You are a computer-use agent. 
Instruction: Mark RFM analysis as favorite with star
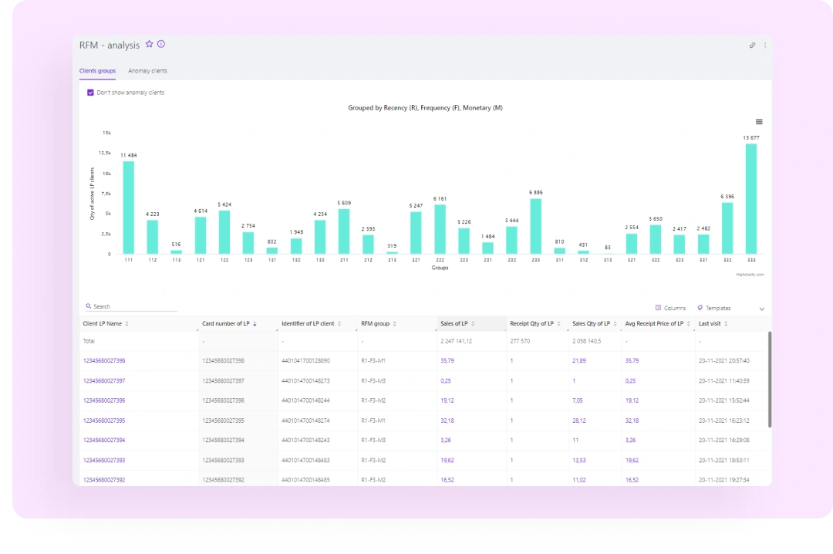pyautogui.click(x=150, y=45)
